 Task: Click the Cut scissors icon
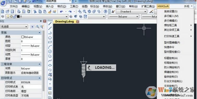pos(35,12)
